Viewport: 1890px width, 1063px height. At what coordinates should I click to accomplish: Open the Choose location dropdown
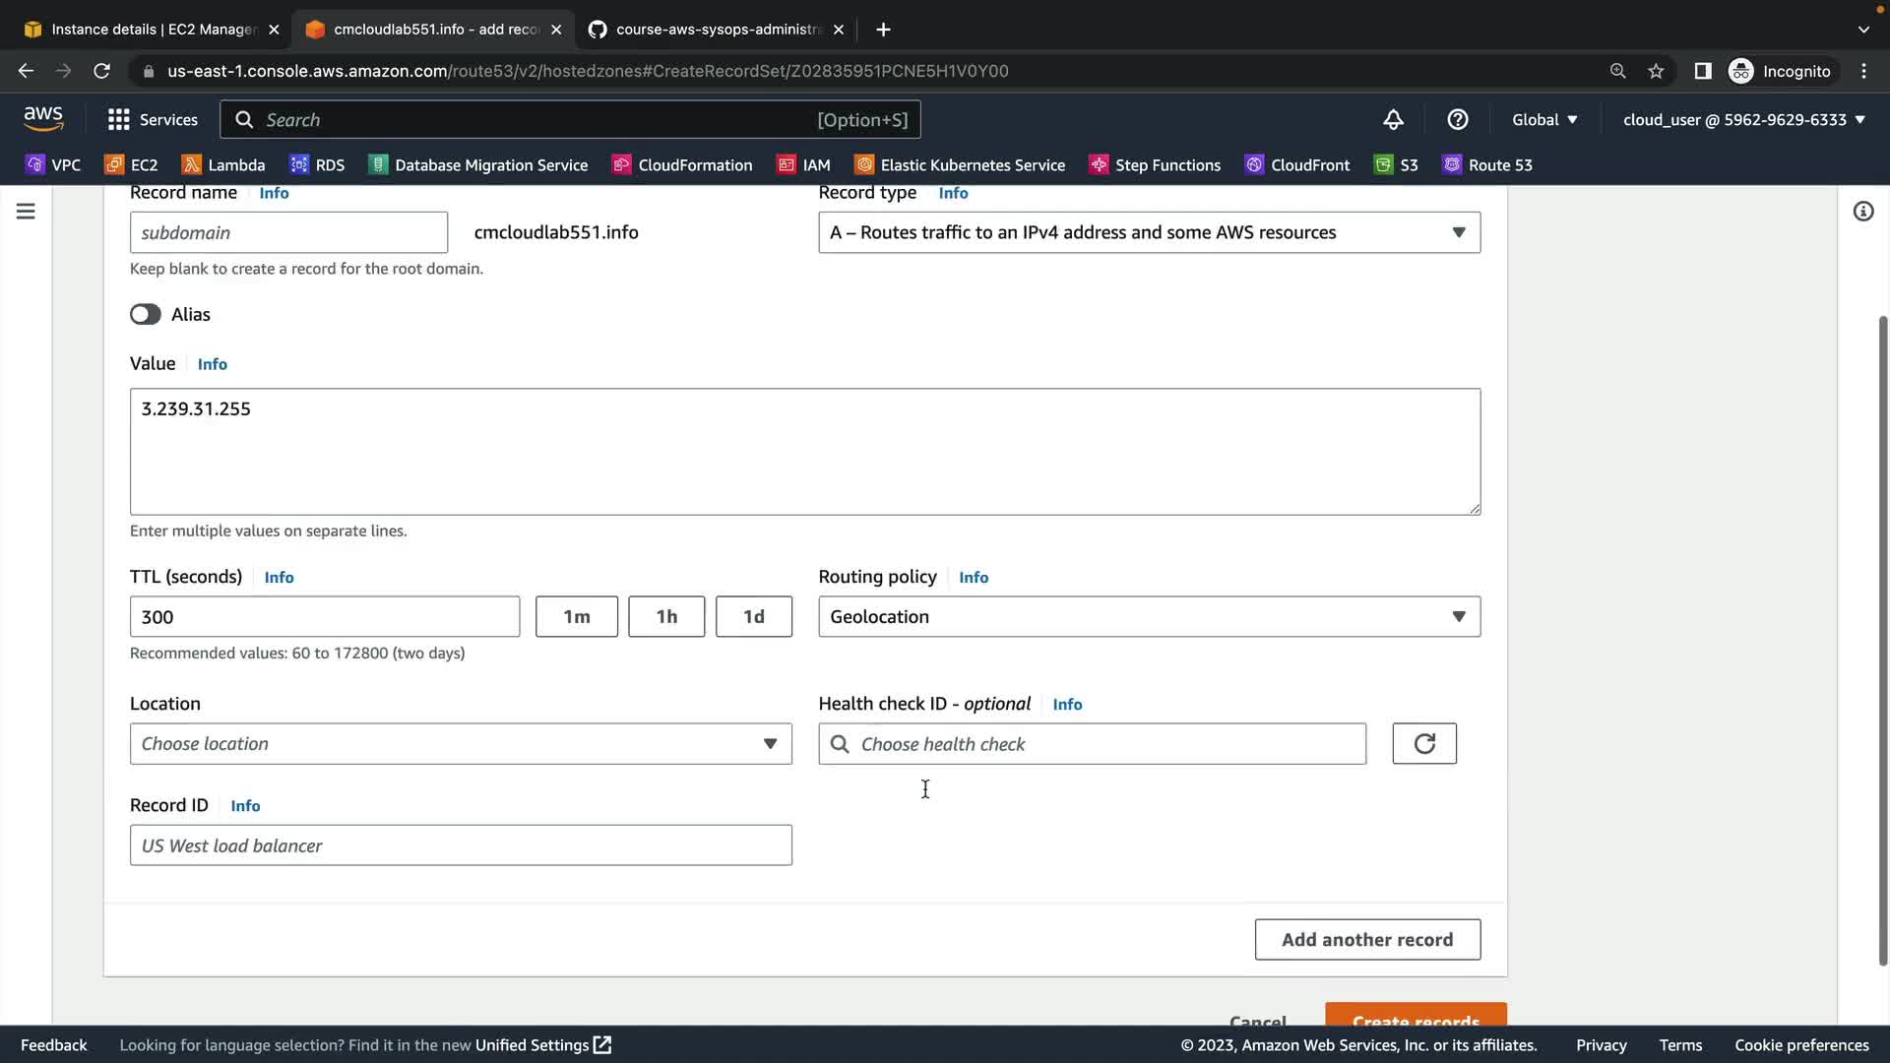pyautogui.click(x=461, y=744)
